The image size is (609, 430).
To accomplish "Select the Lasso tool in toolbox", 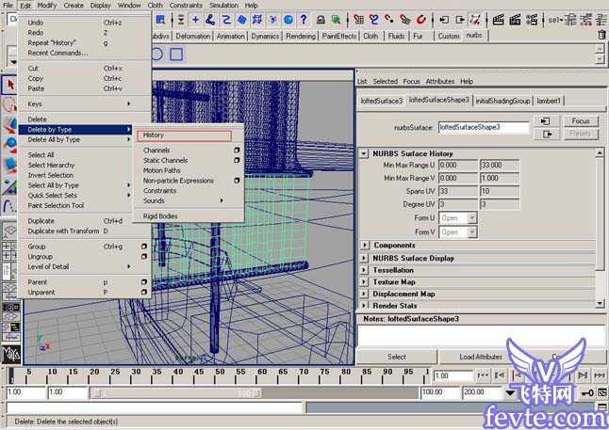I will click(8, 104).
